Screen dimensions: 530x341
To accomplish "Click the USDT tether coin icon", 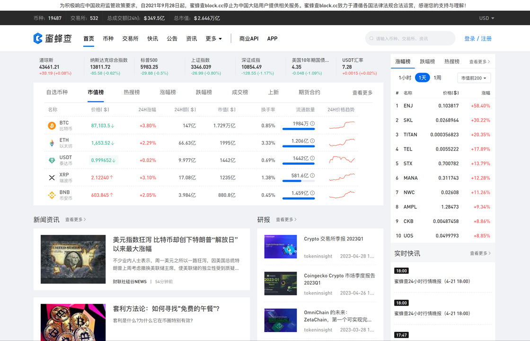I will click(x=52, y=161).
